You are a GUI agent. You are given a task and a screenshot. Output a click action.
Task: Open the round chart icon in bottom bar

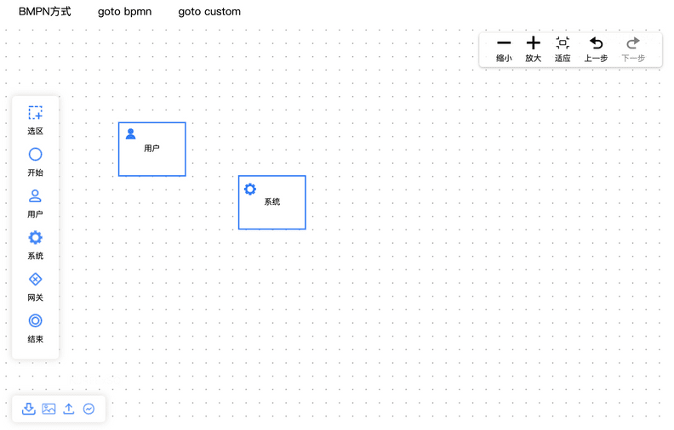pos(89,409)
